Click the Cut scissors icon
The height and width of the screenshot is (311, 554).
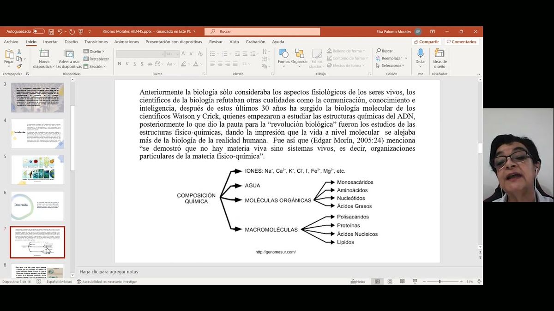[19, 52]
